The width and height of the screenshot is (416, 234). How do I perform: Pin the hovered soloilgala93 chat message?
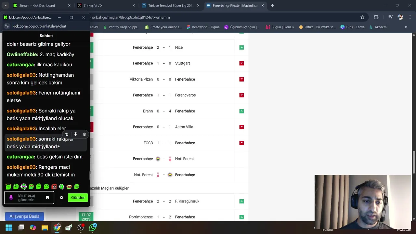point(75,134)
